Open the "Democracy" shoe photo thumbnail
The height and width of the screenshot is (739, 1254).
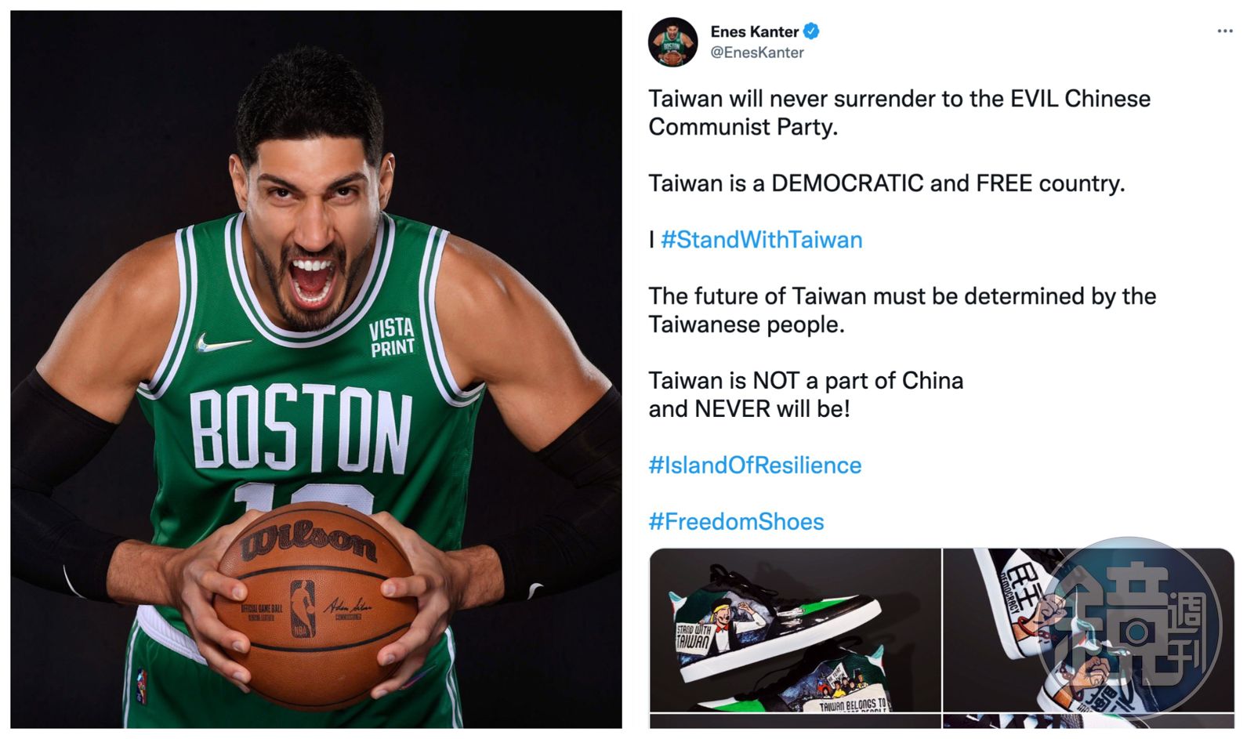(x=1088, y=630)
